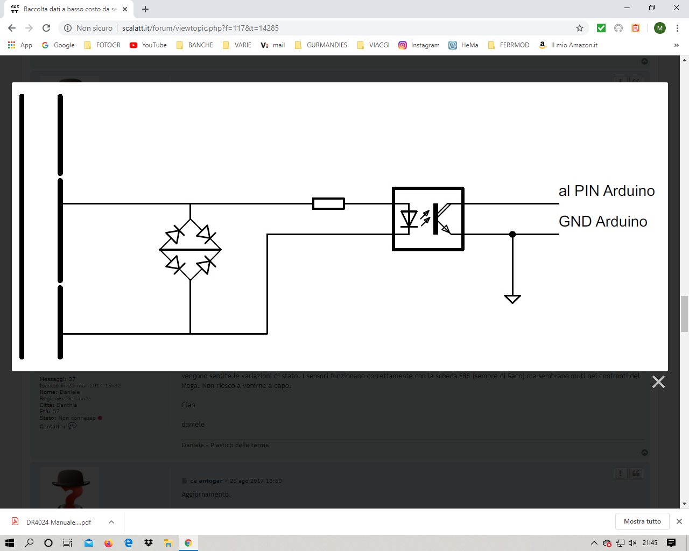The image size is (689, 551).
Task: Open the BANCHE bookmarks folder
Action: (195, 45)
